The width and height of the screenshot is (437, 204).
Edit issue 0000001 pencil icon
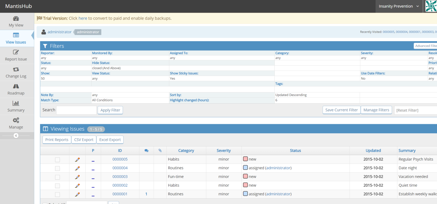click(x=77, y=194)
